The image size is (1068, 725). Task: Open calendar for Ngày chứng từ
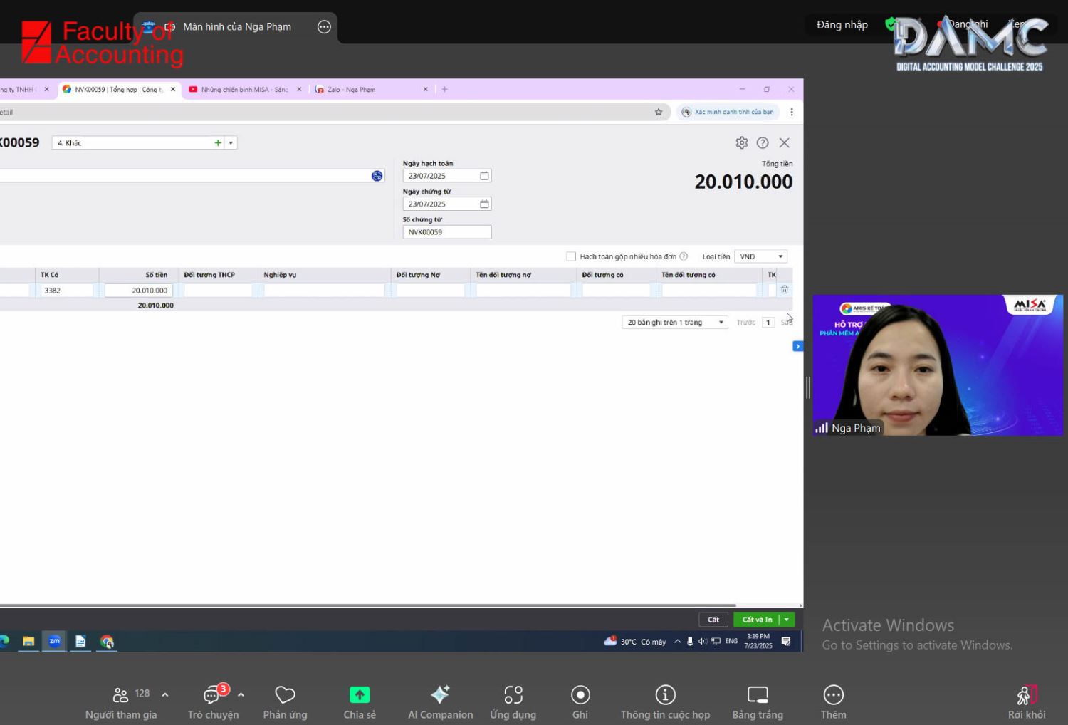click(484, 204)
